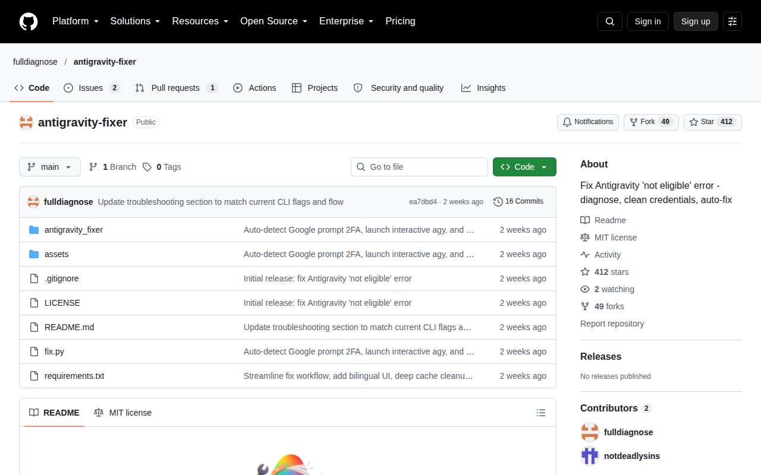Click the requirements.txt file icon

click(x=34, y=376)
